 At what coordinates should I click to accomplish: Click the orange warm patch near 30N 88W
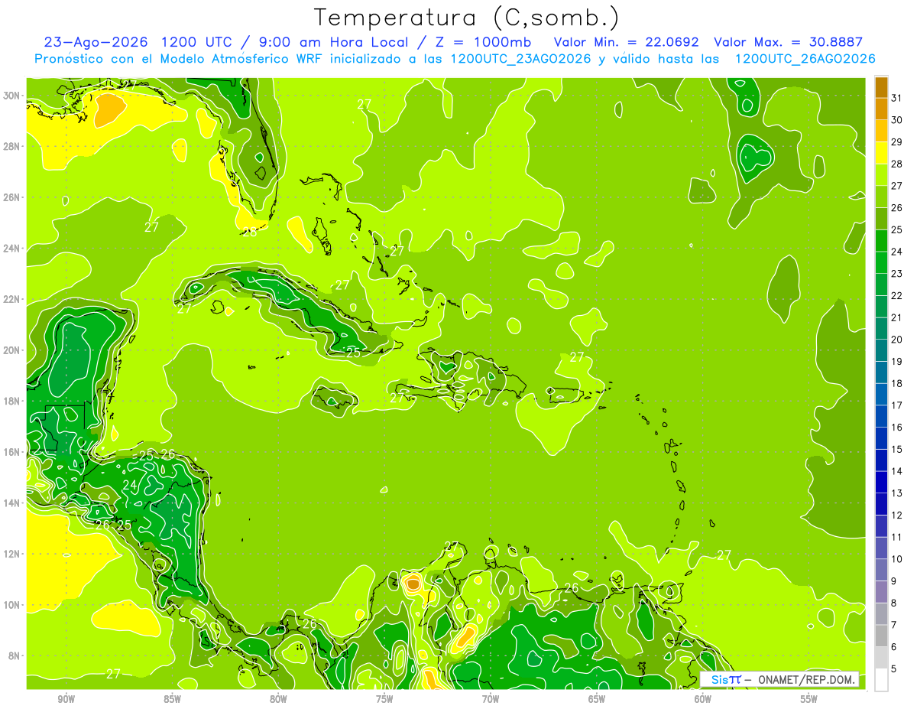tap(109, 110)
